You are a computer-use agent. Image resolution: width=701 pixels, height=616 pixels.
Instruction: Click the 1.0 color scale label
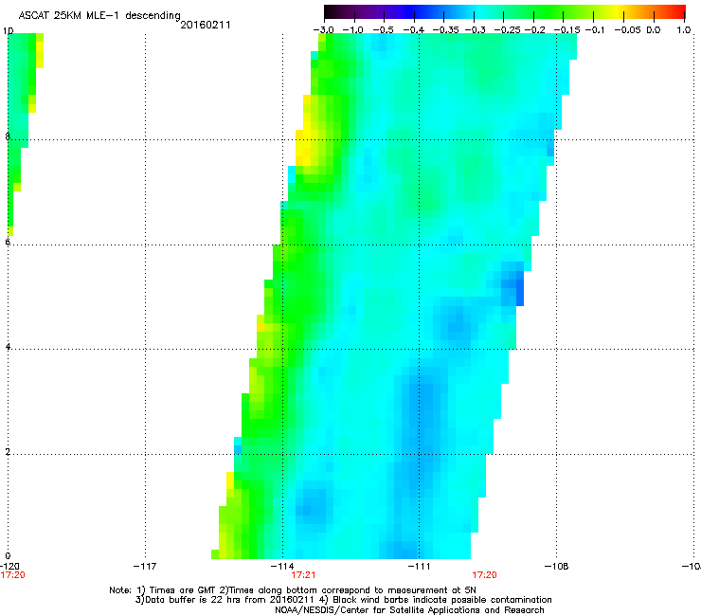point(684,29)
